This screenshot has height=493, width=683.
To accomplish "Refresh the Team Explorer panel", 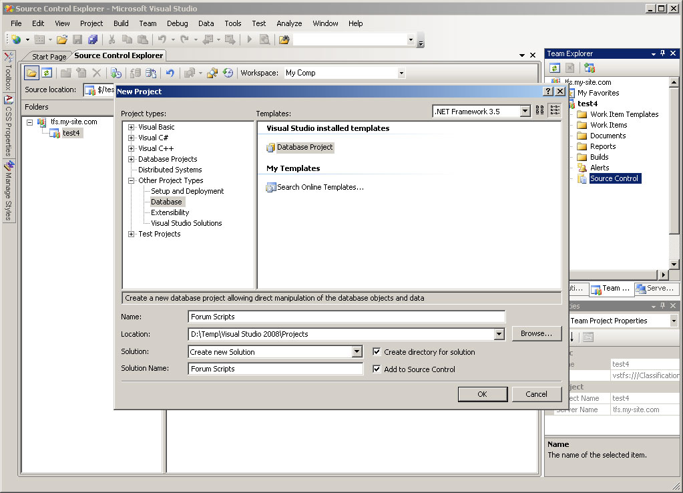I will pos(555,68).
